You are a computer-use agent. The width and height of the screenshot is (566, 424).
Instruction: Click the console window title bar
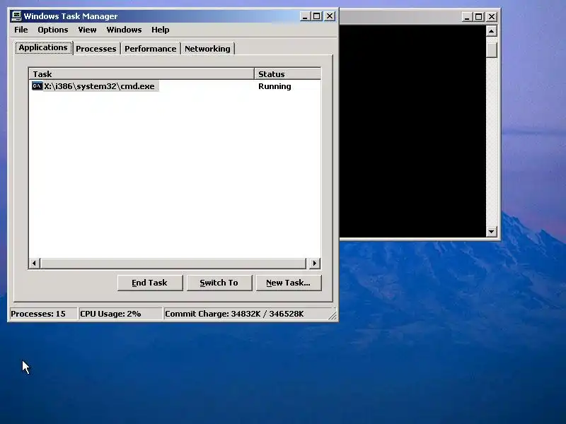400,16
